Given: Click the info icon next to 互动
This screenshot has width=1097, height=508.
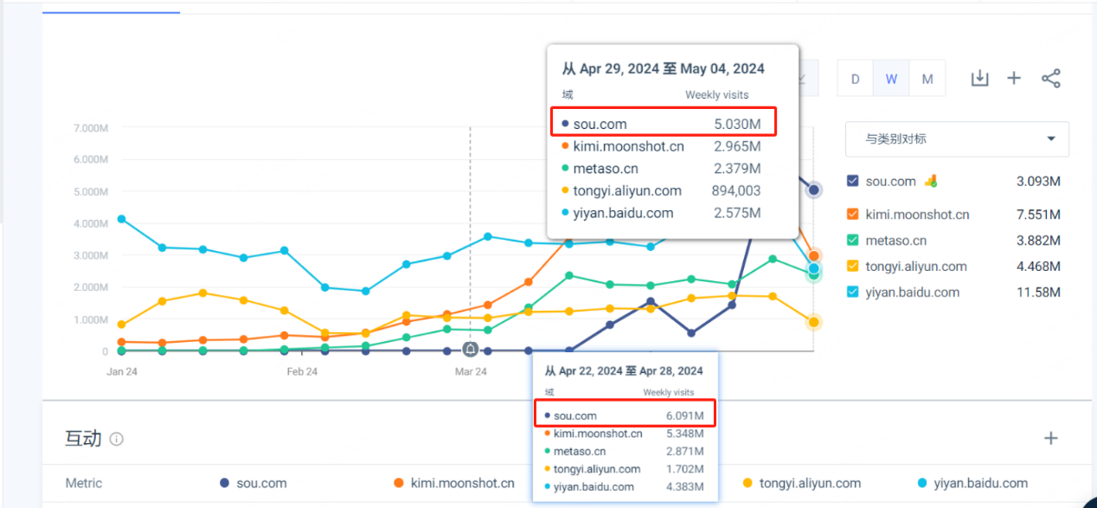Looking at the screenshot, I should (x=117, y=439).
